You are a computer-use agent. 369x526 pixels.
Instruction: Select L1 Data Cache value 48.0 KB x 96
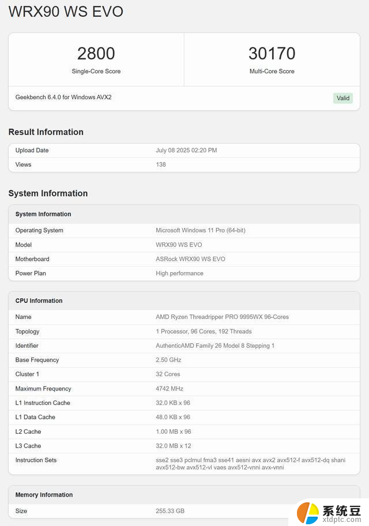173,417
